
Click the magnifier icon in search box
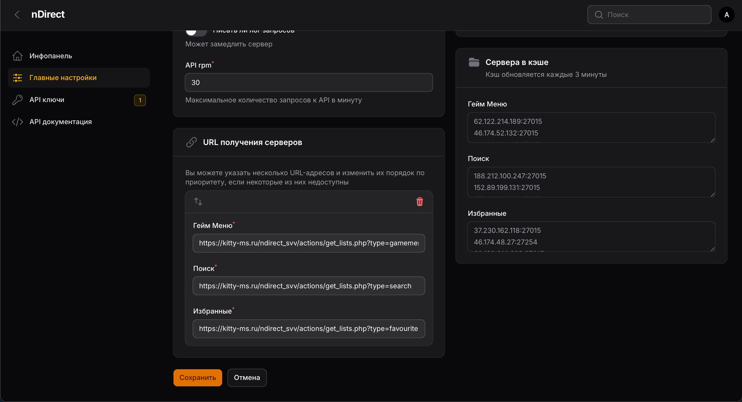599,15
